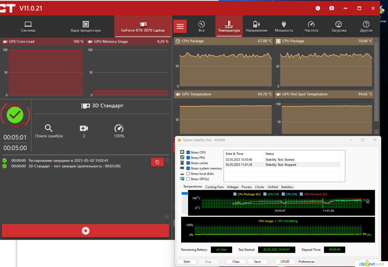Switch to the Напряжение tab
The height and width of the screenshot is (267, 388).
pyautogui.click(x=256, y=27)
